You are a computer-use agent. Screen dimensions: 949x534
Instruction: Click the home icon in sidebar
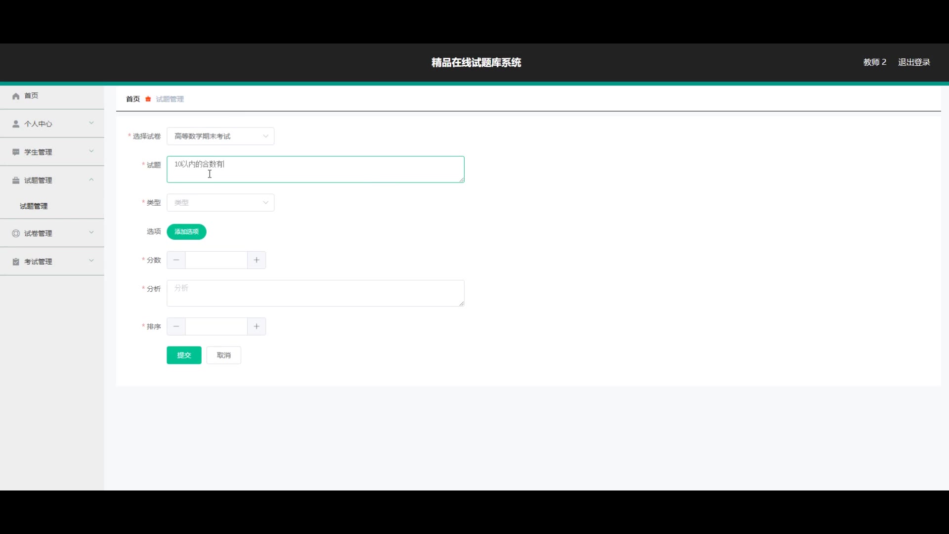[16, 96]
